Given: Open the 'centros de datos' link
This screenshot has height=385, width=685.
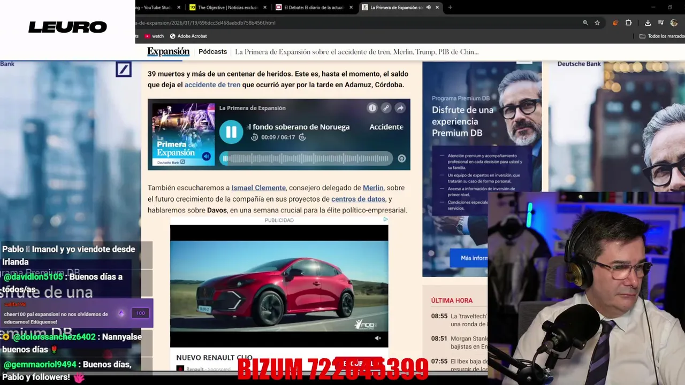Looking at the screenshot, I should tap(358, 199).
